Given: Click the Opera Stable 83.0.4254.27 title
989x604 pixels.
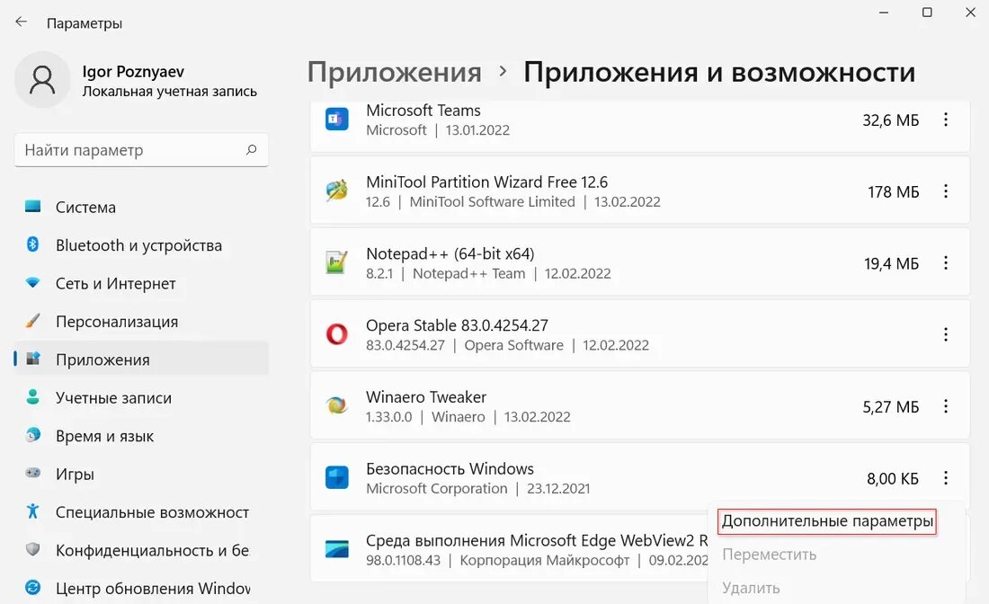Looking at the screenshot, I should [x=457, y=325].
